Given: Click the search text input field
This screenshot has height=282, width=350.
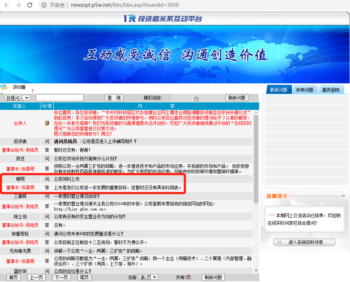Looking at the screenshot, I should tap(59, 98).
